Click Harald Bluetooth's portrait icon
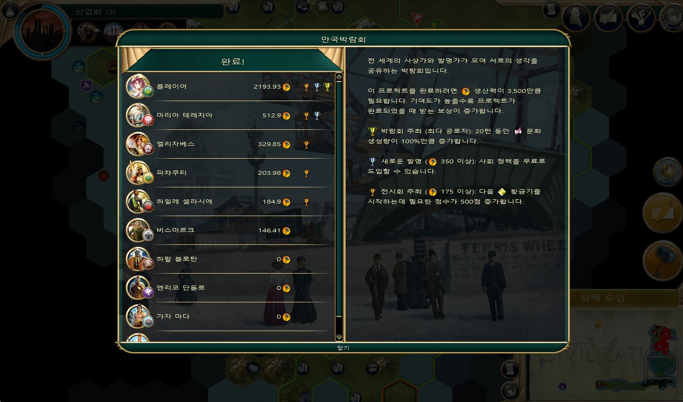This screenshot has height=402, width=683. (x=139, y=259)
